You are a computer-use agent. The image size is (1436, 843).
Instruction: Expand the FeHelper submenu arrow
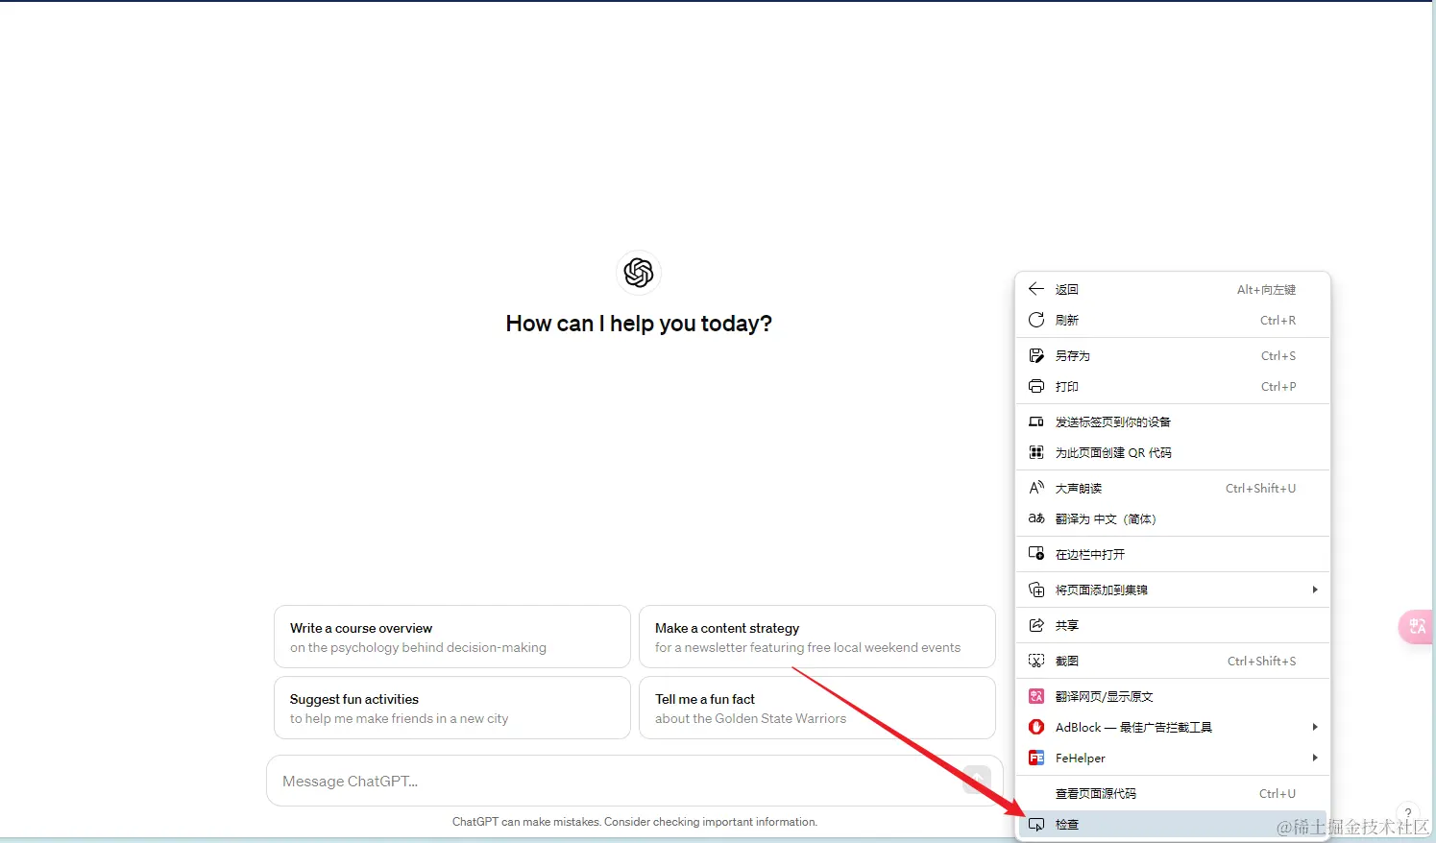1315,758
